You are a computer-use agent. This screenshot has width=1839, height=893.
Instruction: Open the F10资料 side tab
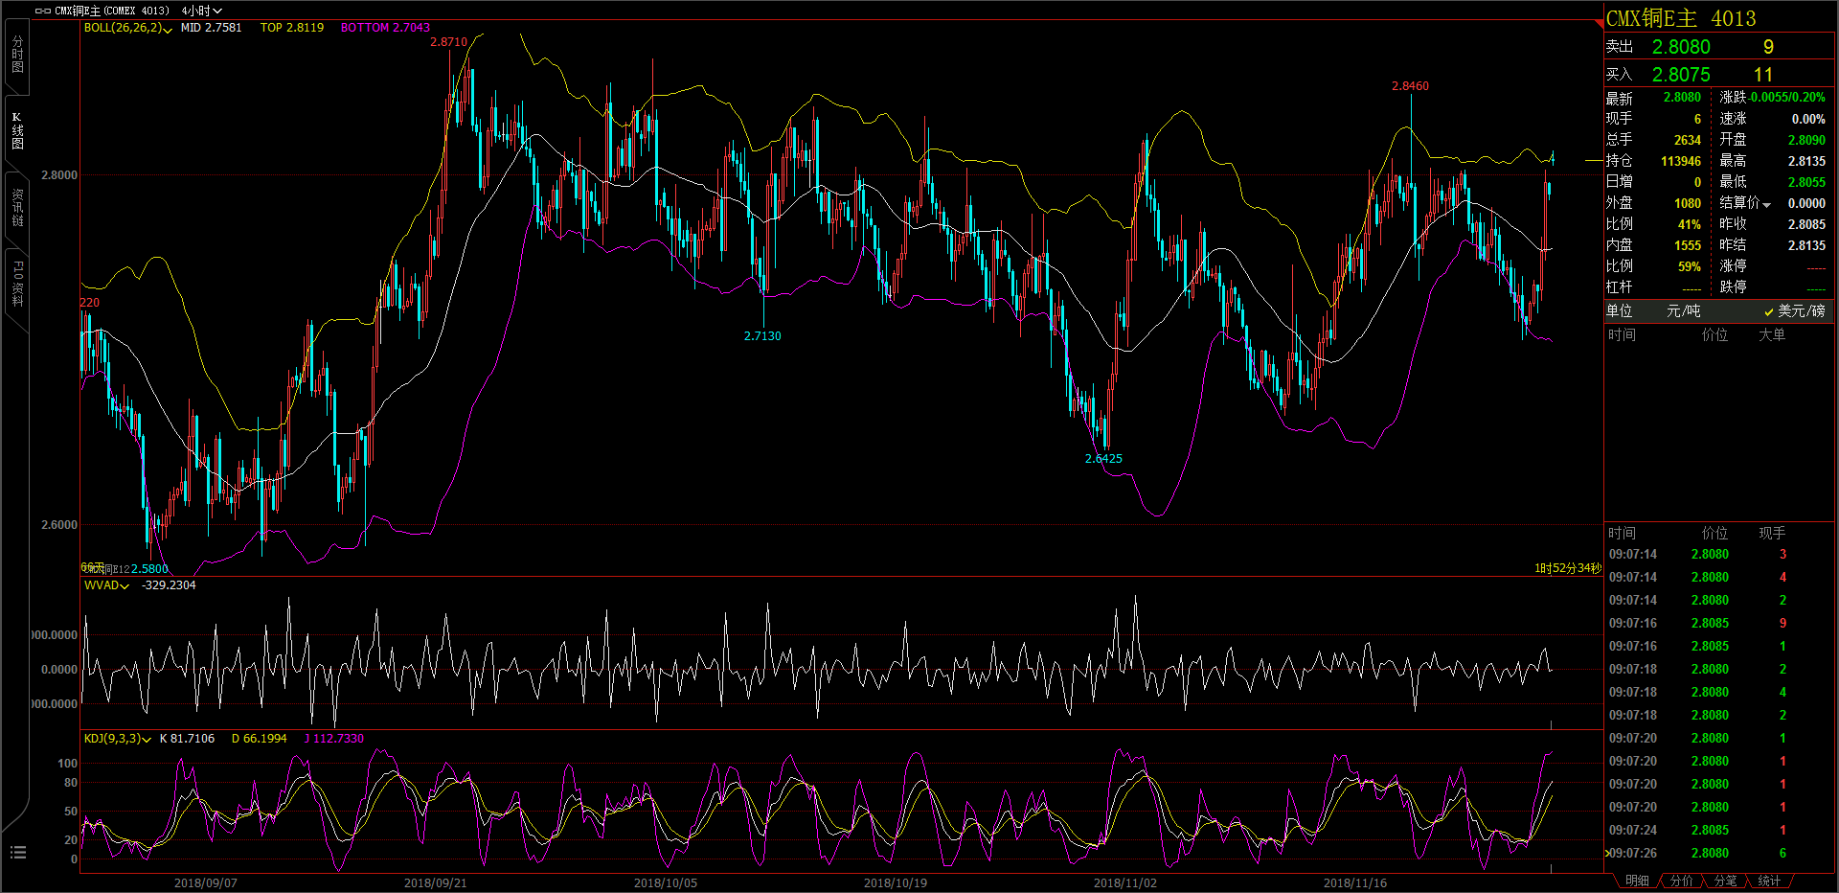(x=17, y=285)
